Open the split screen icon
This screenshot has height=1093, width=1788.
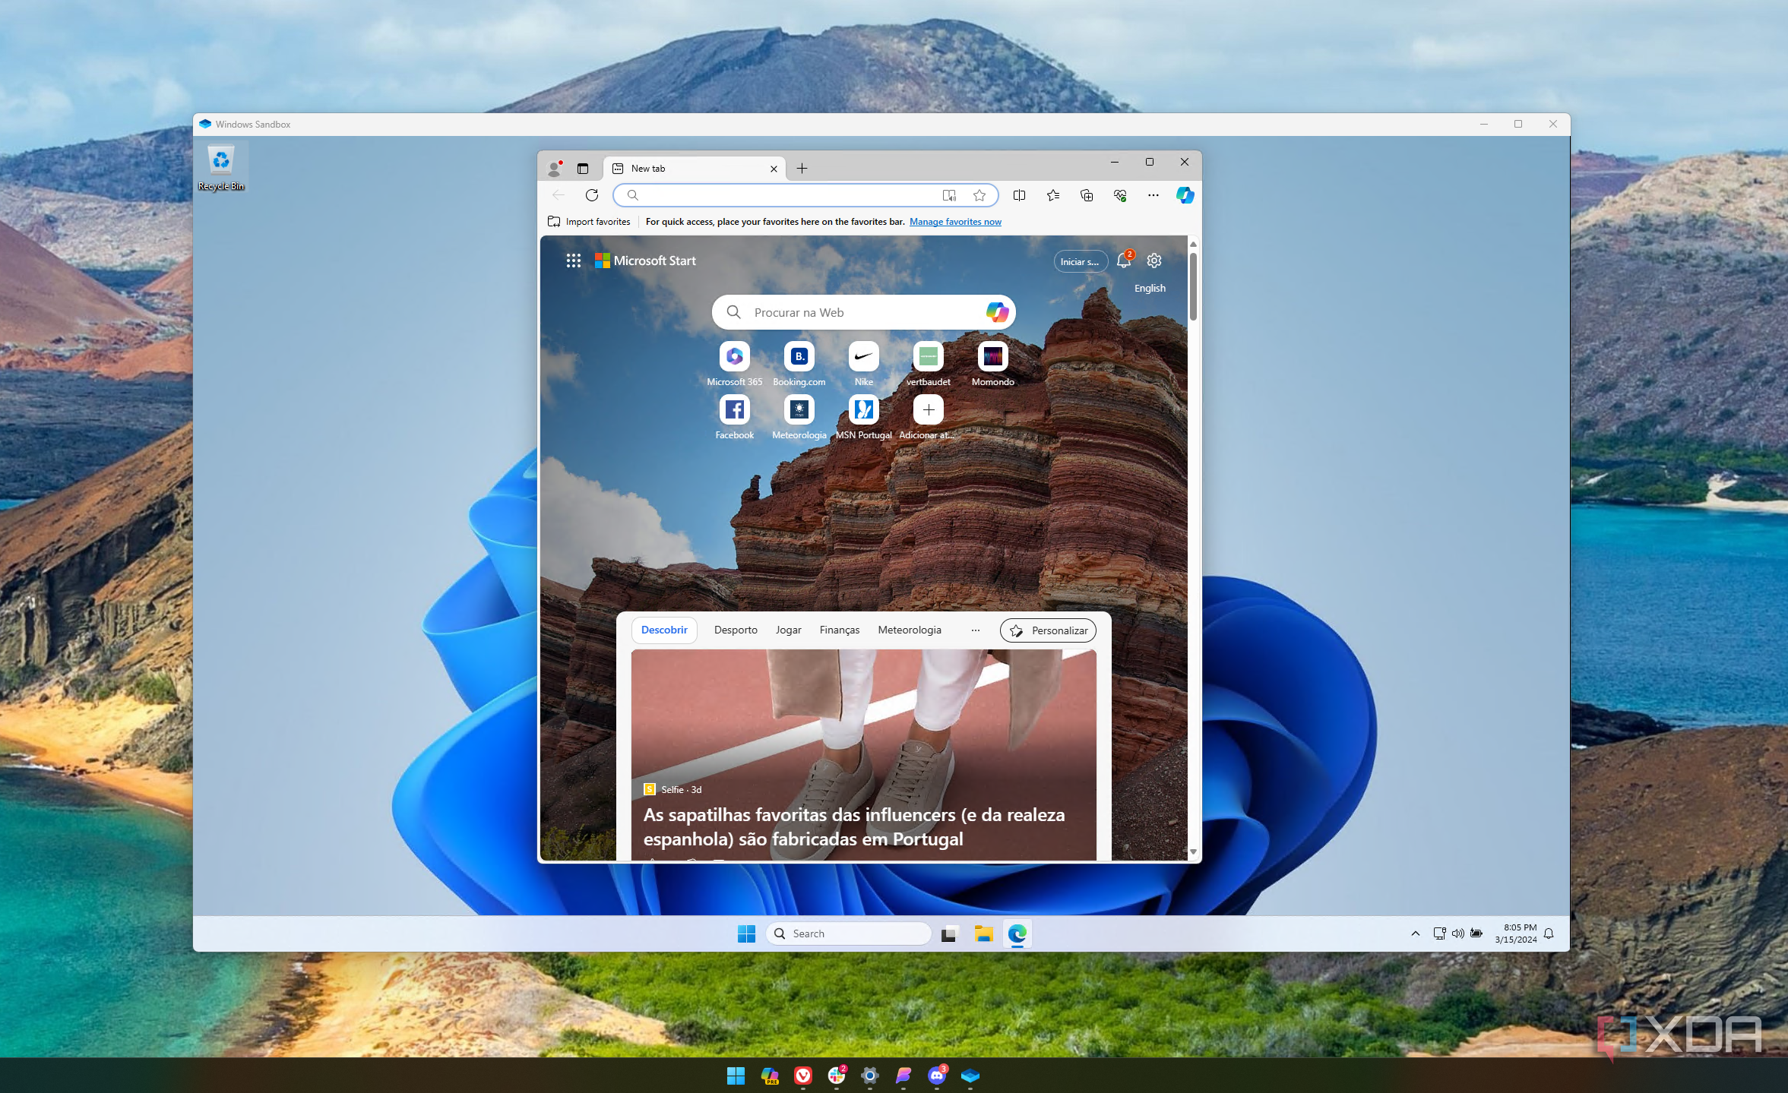coord(1020,195)
